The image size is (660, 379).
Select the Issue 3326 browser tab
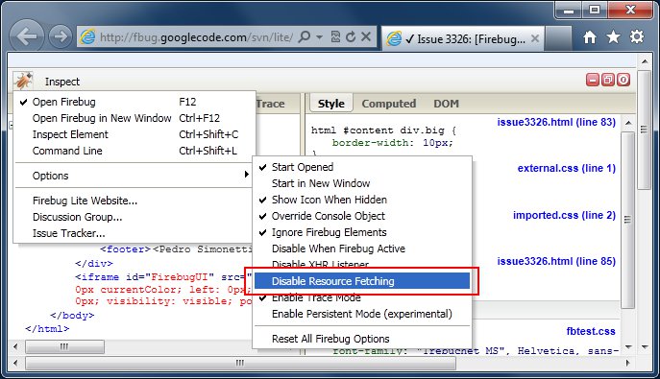(463, 38)
